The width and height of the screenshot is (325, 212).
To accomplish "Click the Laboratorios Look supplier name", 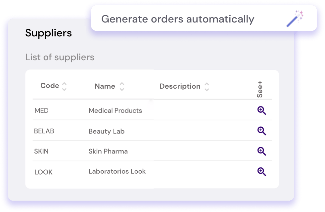I will (x=116, y=171).
